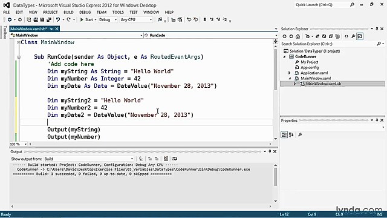Open the WINDOW menu
The image size is (387, 218).
tap(151, 12)
